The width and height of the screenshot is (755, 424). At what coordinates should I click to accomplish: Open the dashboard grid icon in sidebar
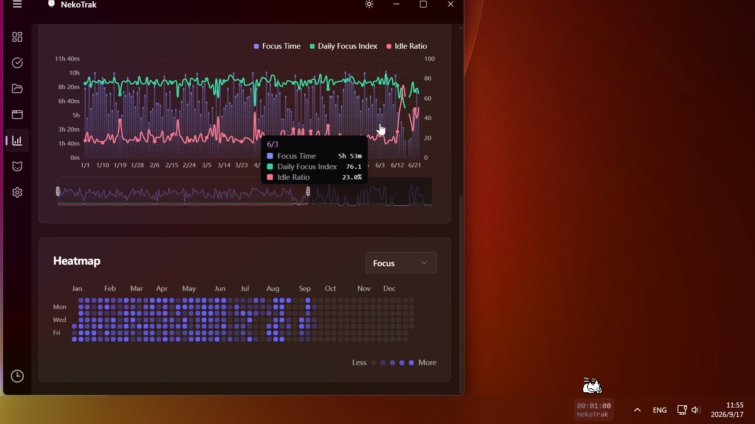(x=17, y=37)
